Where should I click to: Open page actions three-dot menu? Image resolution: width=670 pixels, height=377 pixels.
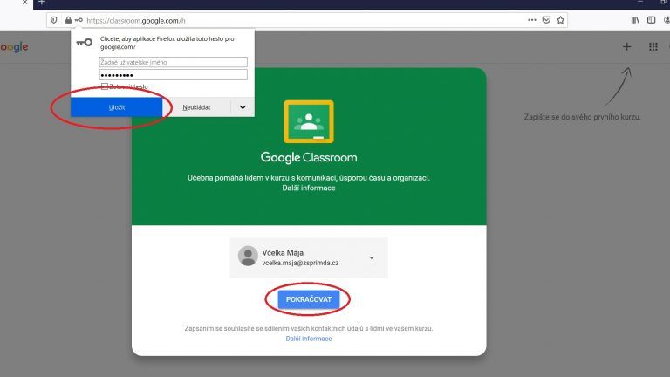coord(532,20)
